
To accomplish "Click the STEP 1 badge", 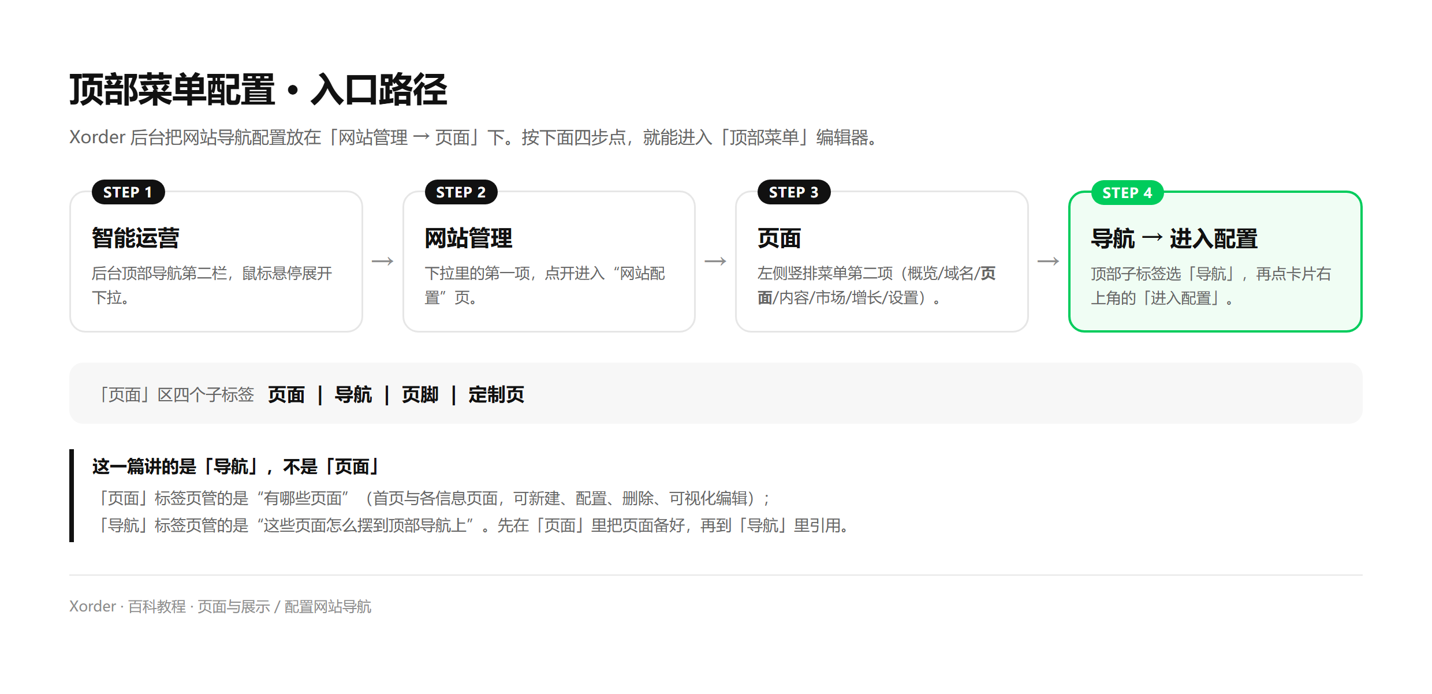I will pos(128,192).
